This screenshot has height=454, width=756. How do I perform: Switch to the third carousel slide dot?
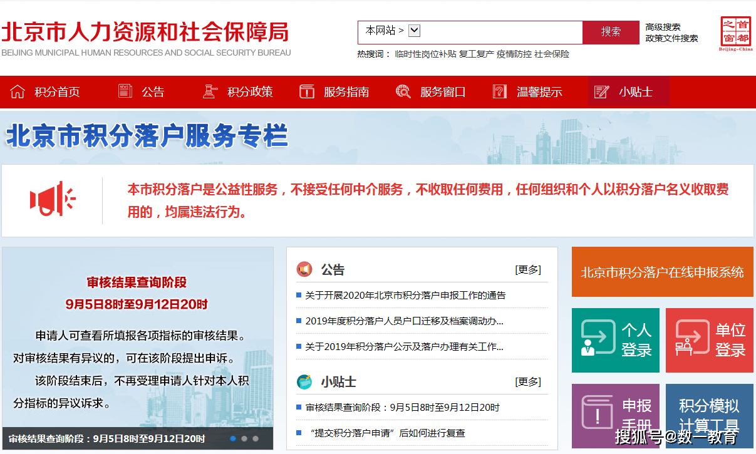(256, 439)
